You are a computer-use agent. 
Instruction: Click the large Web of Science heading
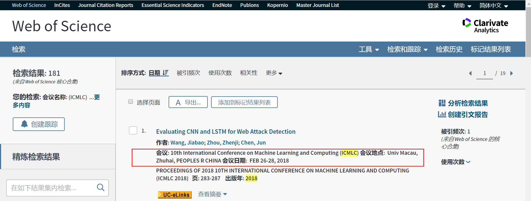(62, 26)
